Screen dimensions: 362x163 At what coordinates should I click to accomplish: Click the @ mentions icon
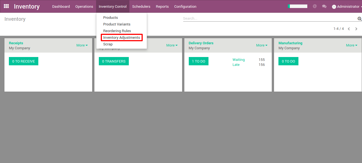click(x=315, y=6)
